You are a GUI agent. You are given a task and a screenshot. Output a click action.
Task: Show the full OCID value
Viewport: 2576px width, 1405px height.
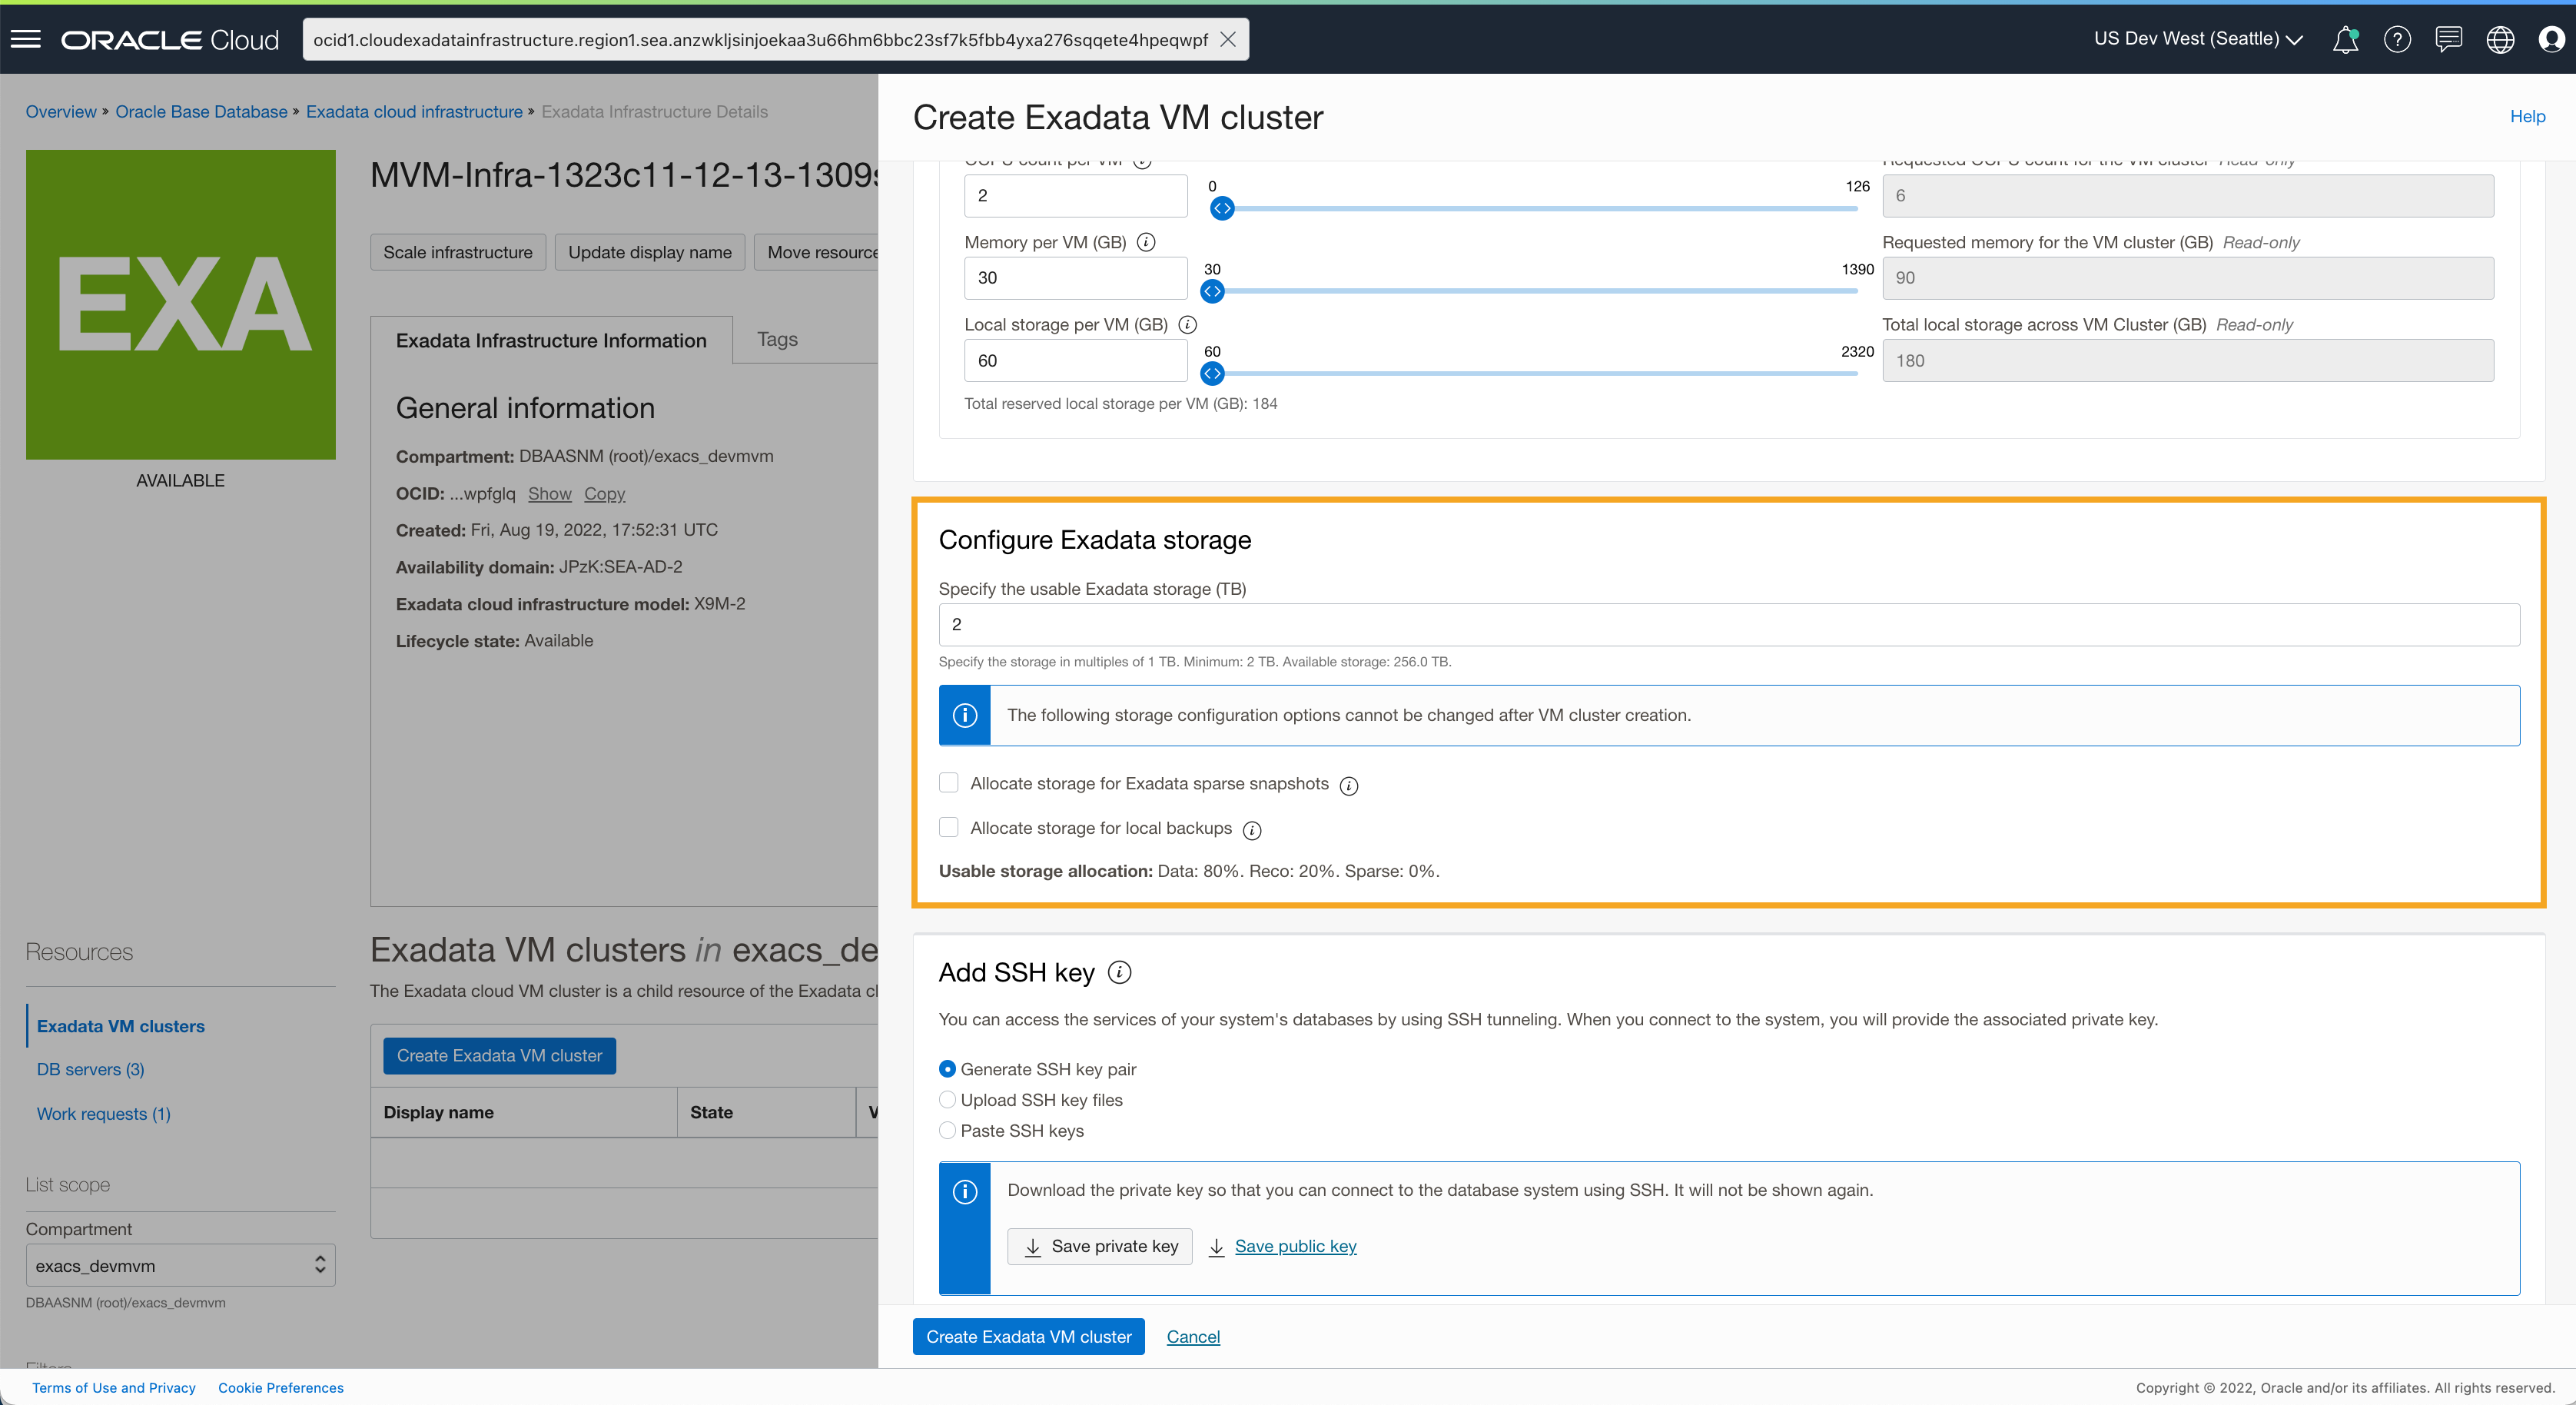tap(550, 493)
